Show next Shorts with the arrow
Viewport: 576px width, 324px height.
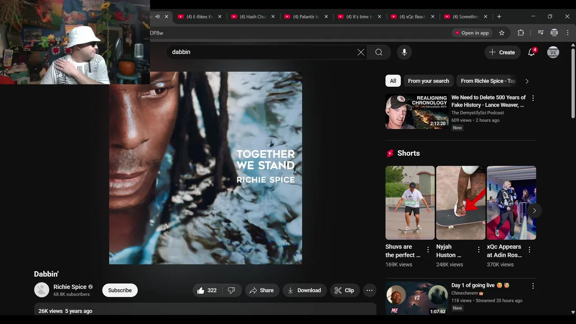click(x=534, y=210)
